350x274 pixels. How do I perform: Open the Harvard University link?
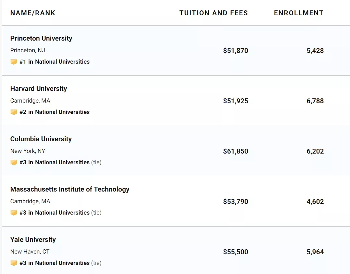[39, 89]
